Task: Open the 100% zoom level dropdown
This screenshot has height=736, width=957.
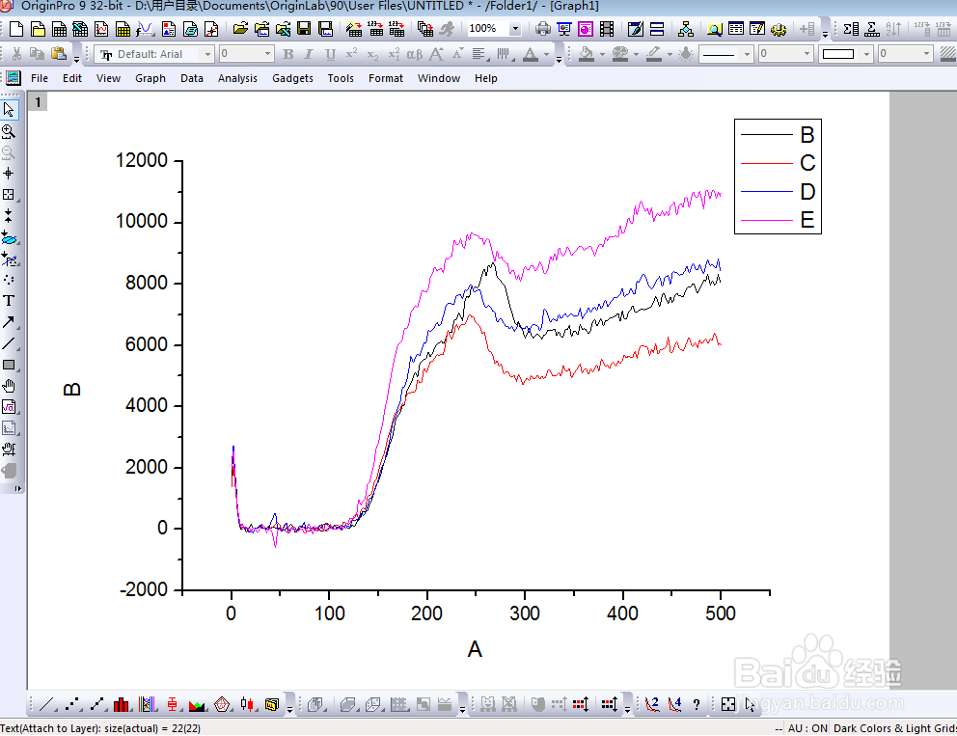Action: click(x=515, y=29)
